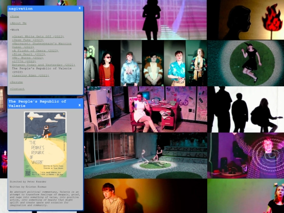Open the pink office woman at desk photo
Viewport: 284px width, 213px height.
point(146,109)
